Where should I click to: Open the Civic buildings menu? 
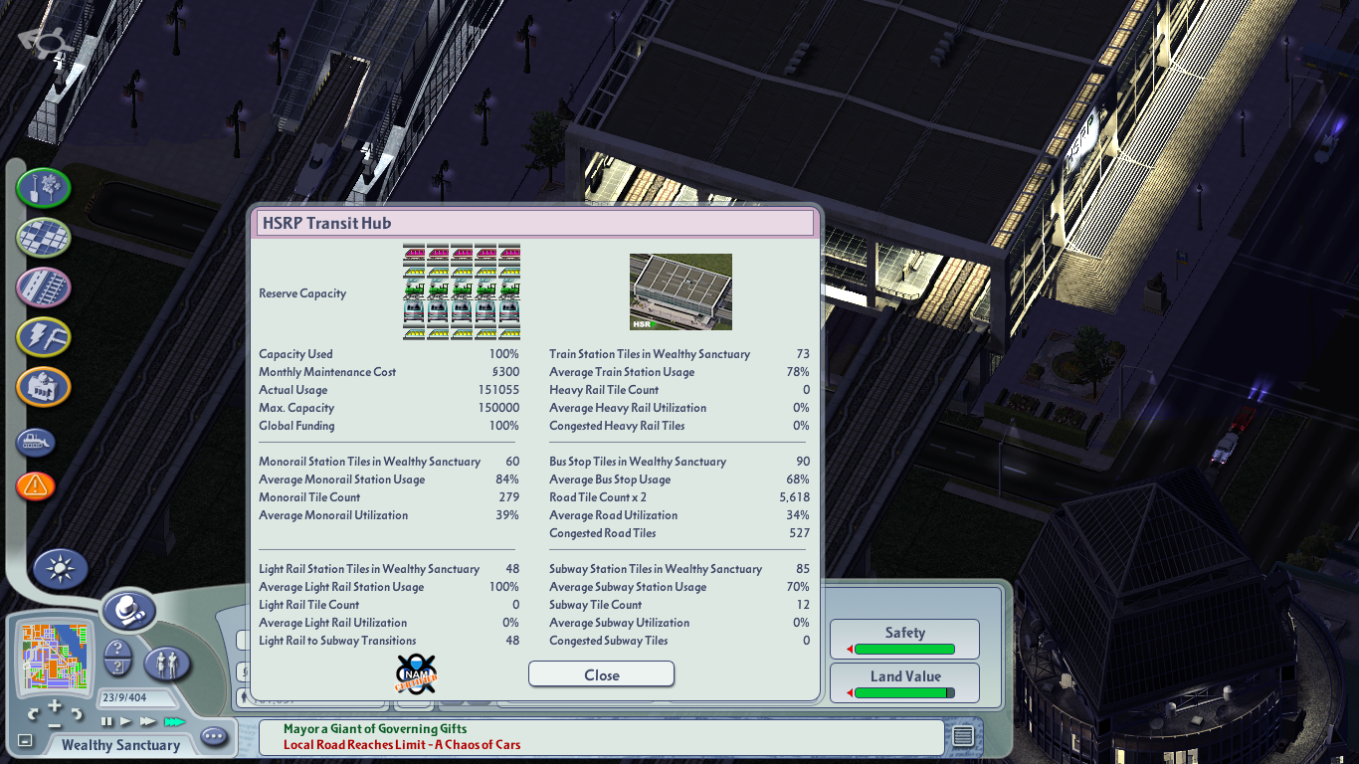[x=43, y=386]
